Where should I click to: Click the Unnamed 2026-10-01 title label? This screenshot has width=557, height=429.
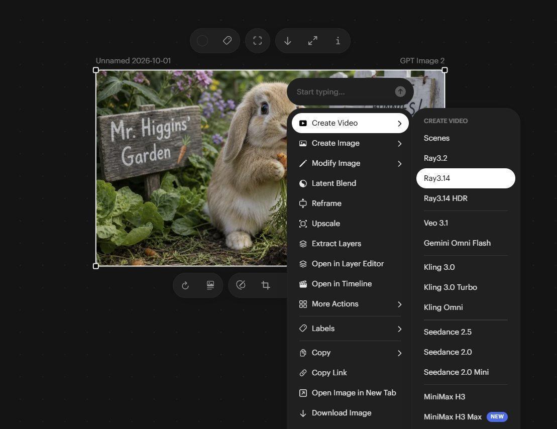[133, 61]
